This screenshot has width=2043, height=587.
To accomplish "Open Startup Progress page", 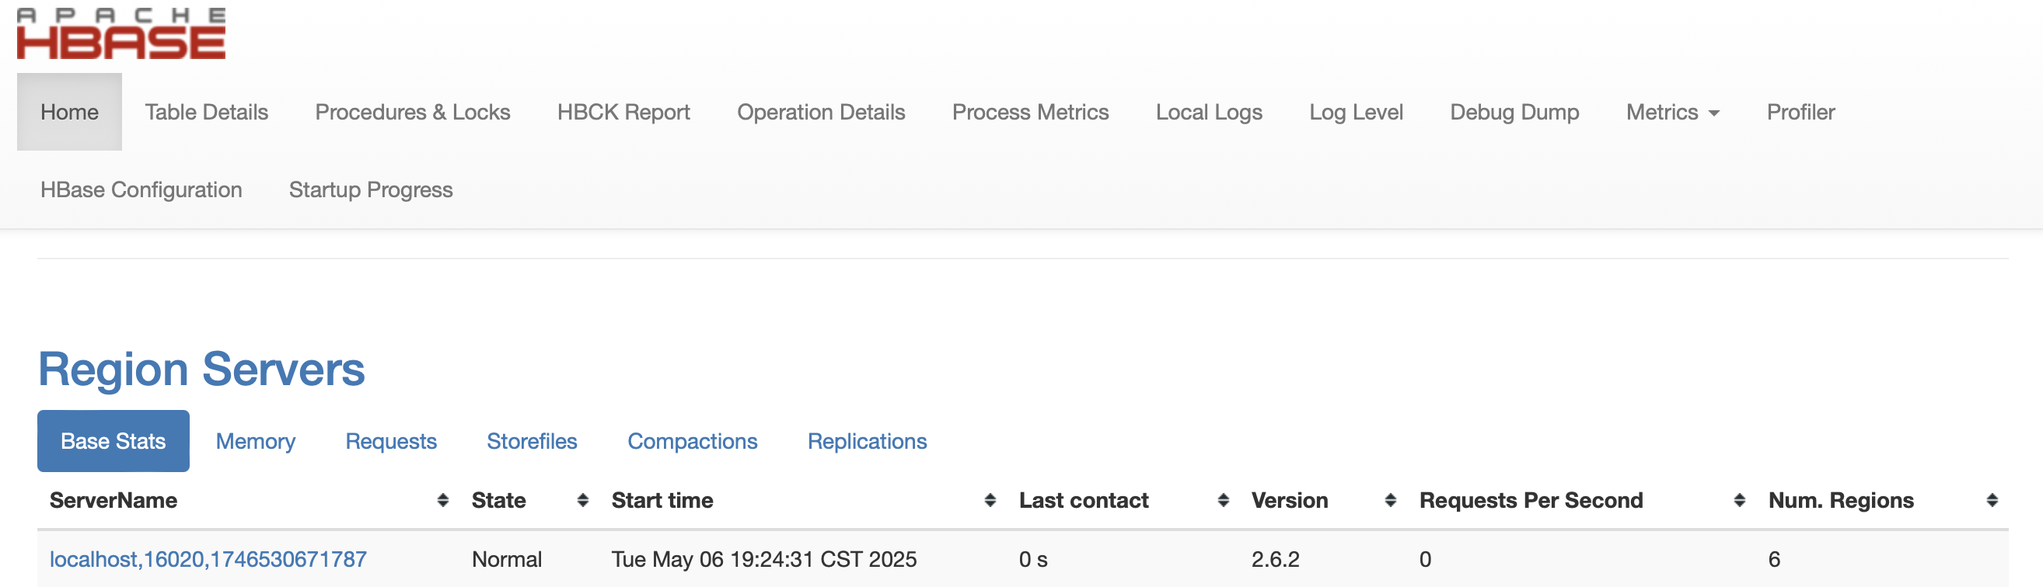I will pyautogui.click(x=370, y=190).
